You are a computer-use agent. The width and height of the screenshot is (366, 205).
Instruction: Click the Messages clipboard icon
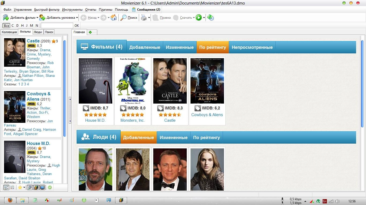click(x=134, y=10)
